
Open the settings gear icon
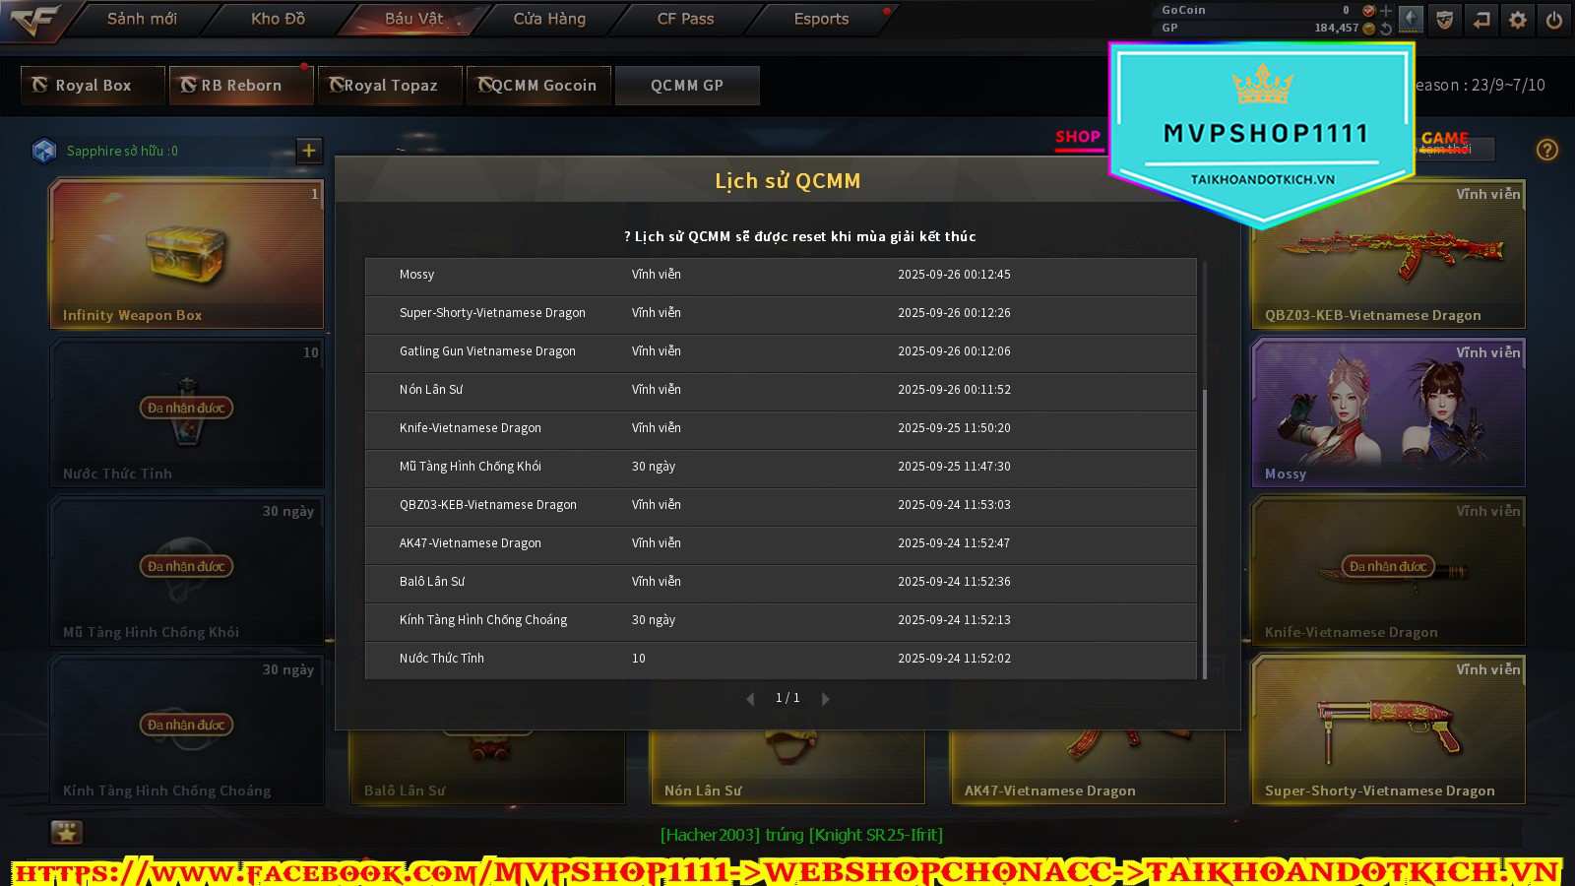(x=1518, y=20)
